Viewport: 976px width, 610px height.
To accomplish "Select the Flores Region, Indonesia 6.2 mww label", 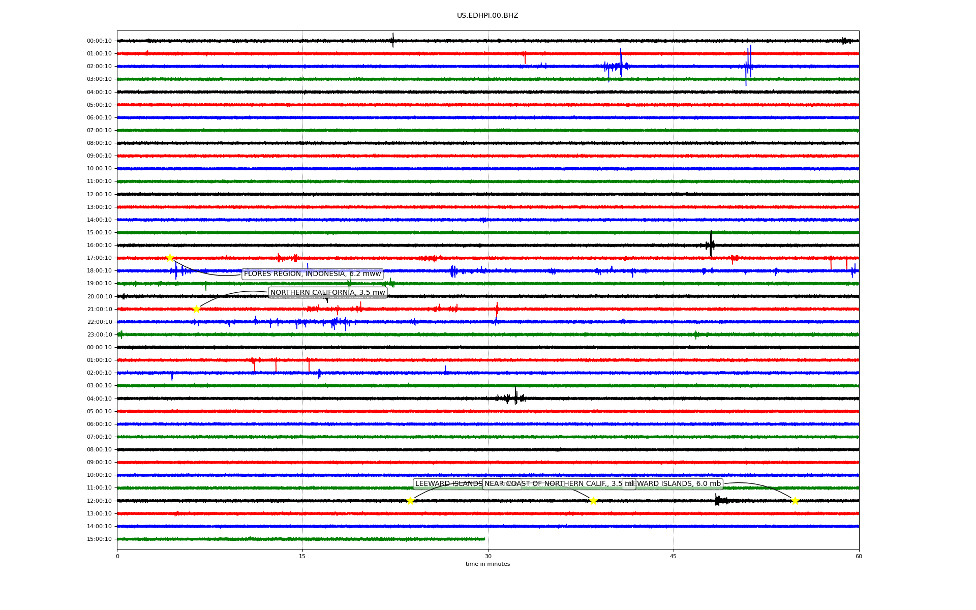I will pyautogui.click(x=312, y=274).
